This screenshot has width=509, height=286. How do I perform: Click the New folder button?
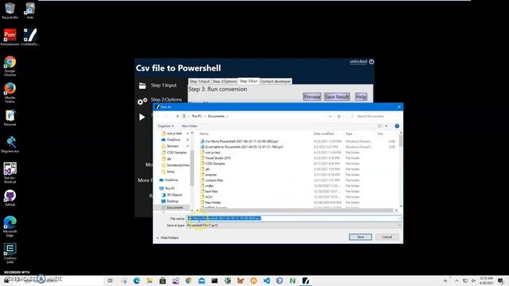tap(189, 126)
